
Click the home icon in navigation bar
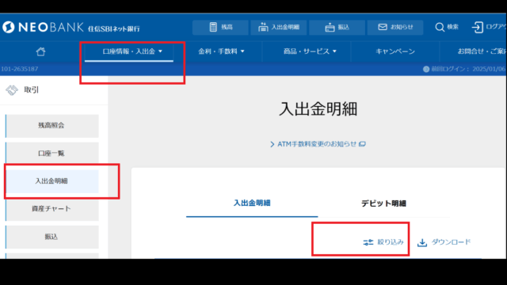click(40, 51)
